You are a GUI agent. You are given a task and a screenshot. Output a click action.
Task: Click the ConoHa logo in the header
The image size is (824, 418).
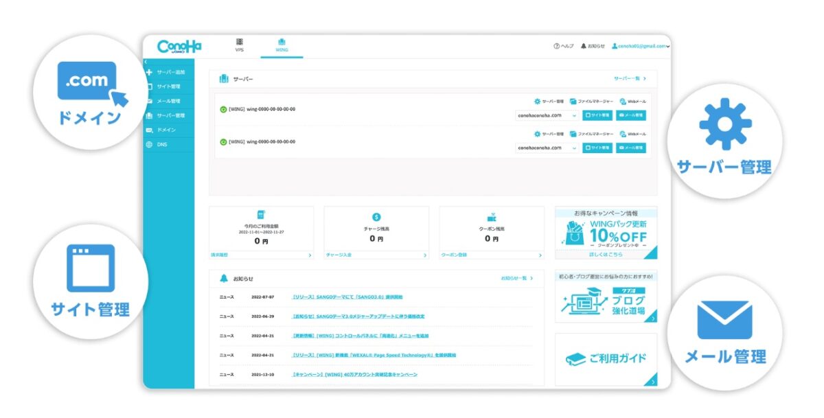[x=179, y=47]
